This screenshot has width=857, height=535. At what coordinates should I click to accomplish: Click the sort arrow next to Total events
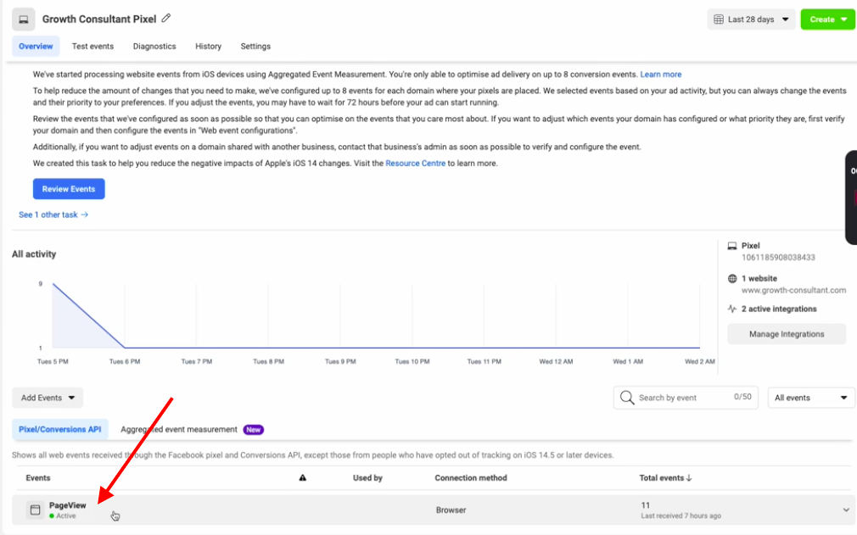click(x=689, y=477)
